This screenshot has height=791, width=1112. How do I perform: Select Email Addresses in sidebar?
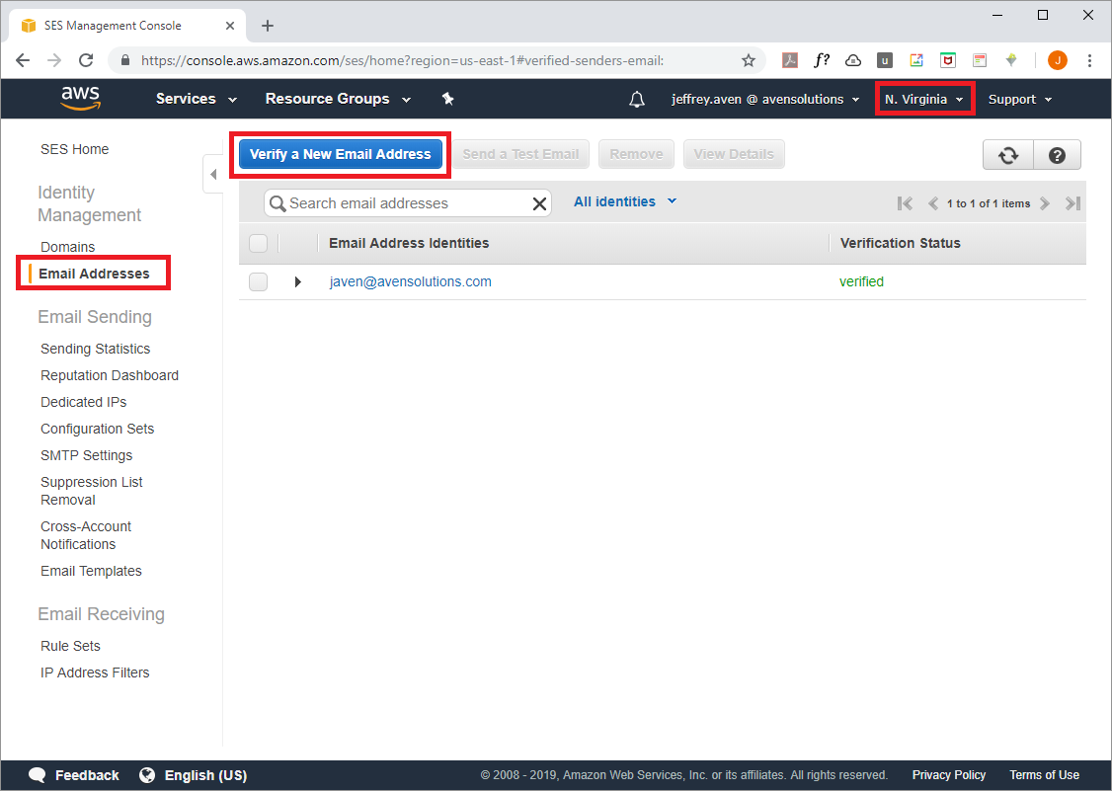click(x=94, y=274)
